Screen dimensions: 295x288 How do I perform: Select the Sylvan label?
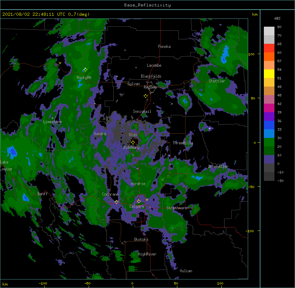133,84
